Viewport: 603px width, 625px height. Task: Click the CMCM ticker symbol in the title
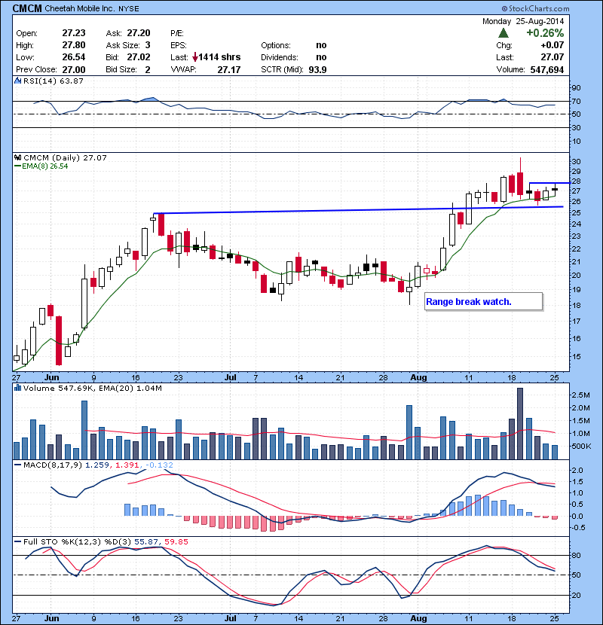click(27, 8)
